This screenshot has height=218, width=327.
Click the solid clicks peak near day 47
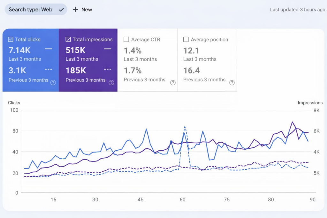pyautogui.click(x=146, y=129)
